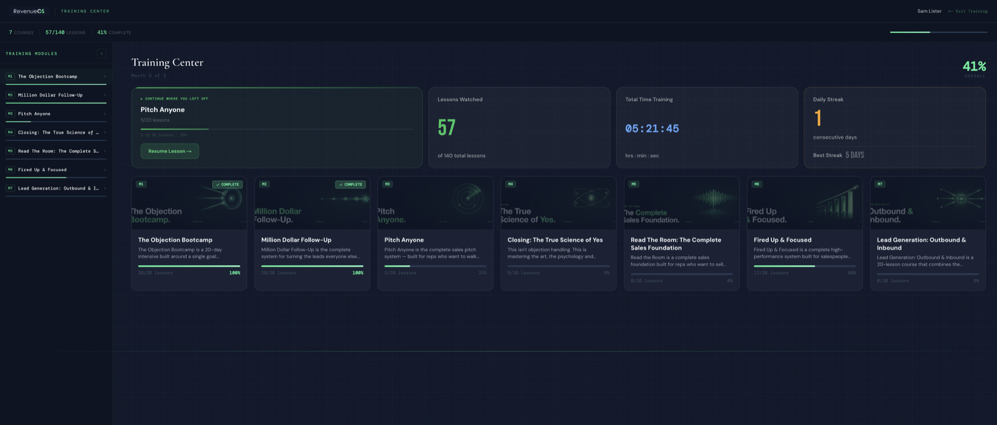The width and height of the screenshot is (997, 425).
Task: Click the M3 badge on Pitch Anyone card
Action: tap(387, 184)
